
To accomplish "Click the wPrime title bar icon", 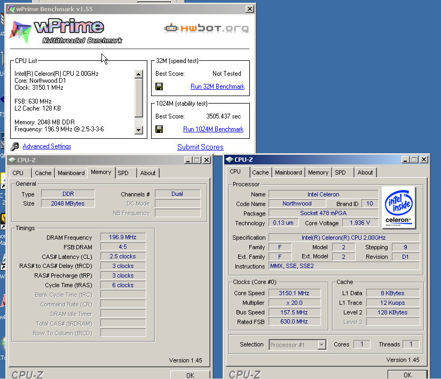I will 11,9.
